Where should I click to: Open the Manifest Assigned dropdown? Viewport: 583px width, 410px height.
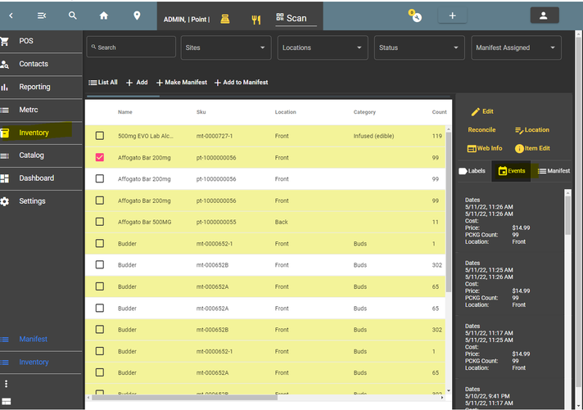pos(516,47)
